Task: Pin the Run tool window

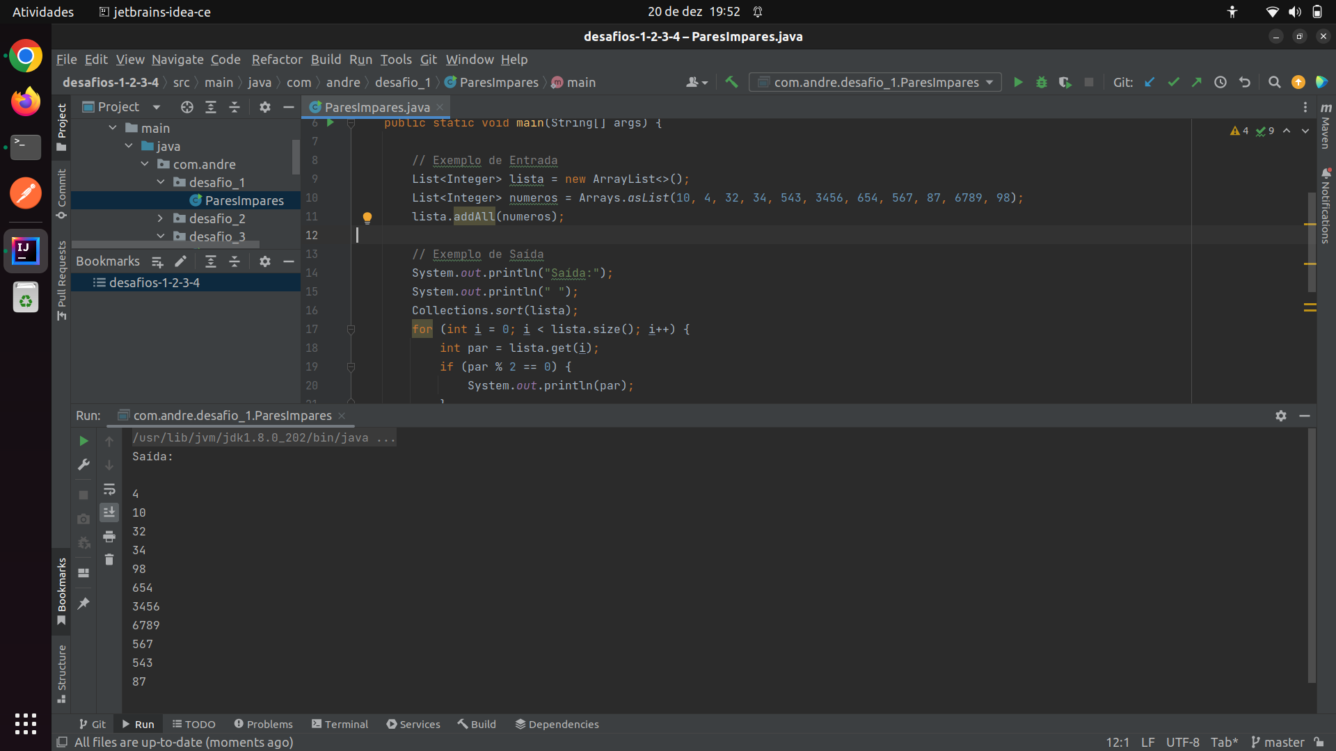Action: (83, 604)
